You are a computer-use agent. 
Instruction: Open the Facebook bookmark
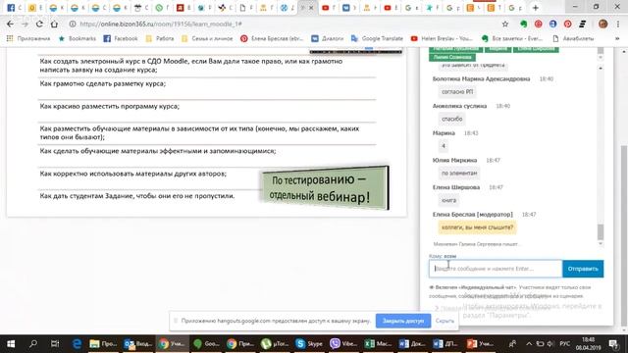tap(121, 38)
